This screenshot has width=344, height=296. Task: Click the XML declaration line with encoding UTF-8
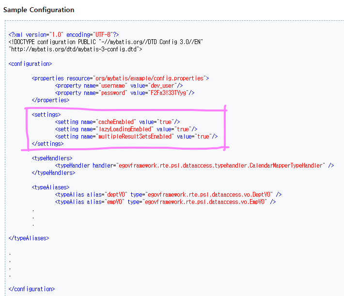pos(63,35)
